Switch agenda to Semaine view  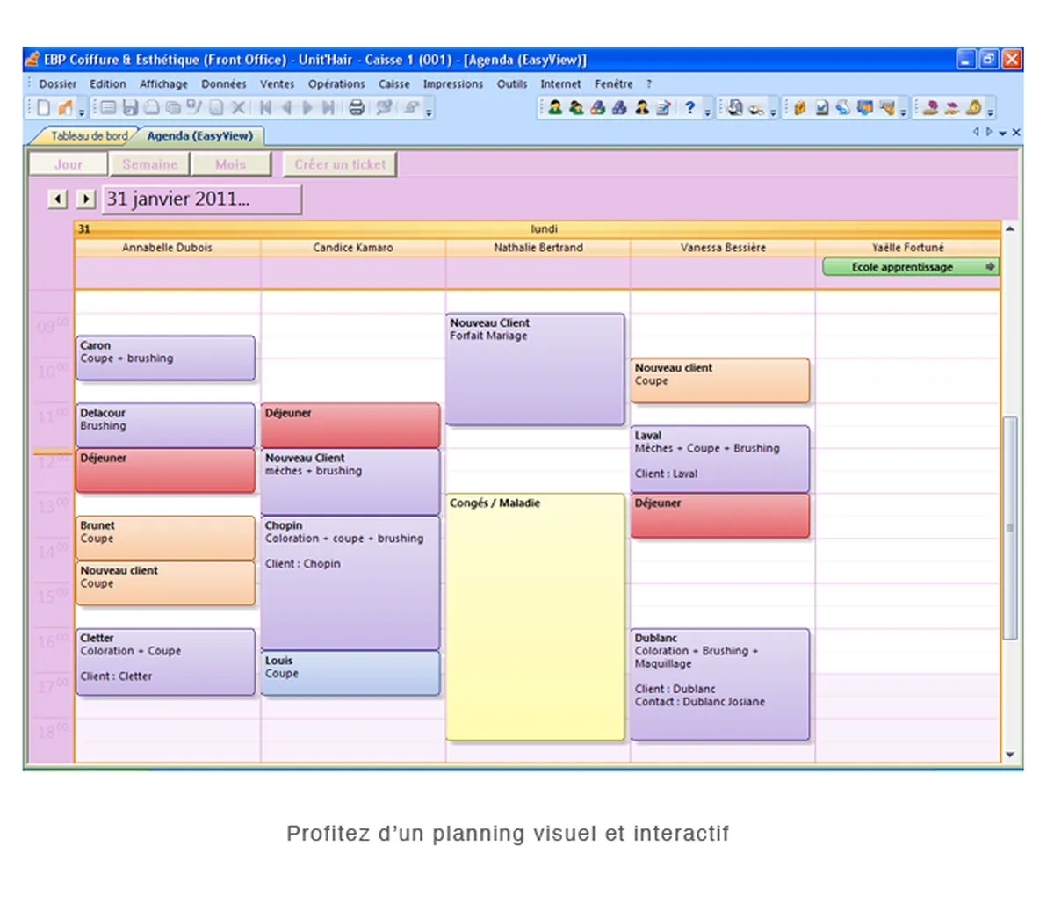click(150, 164)
